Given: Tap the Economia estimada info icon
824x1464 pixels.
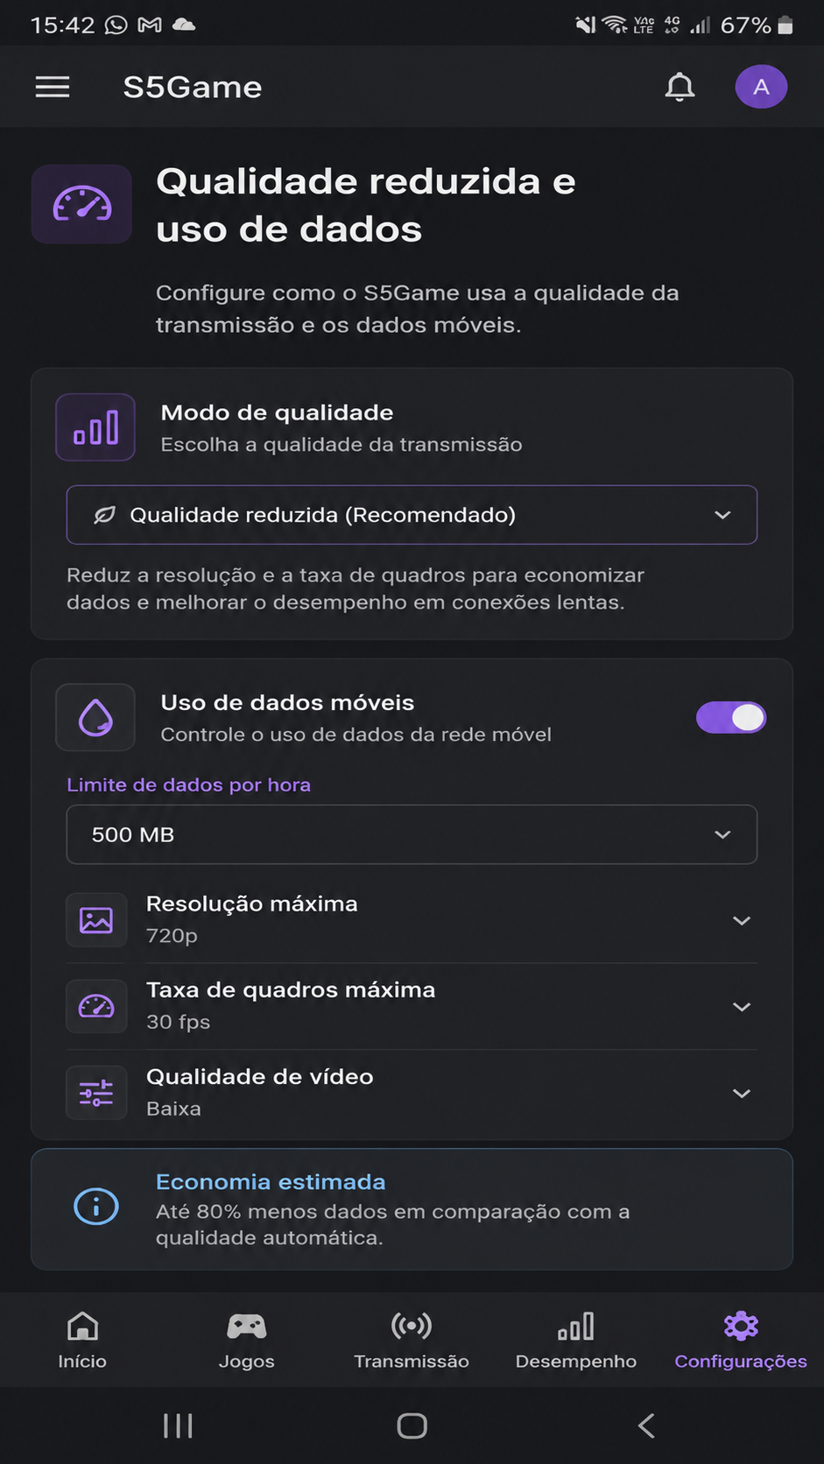Looking at the screenshot, I should (x=96, y=1207).
